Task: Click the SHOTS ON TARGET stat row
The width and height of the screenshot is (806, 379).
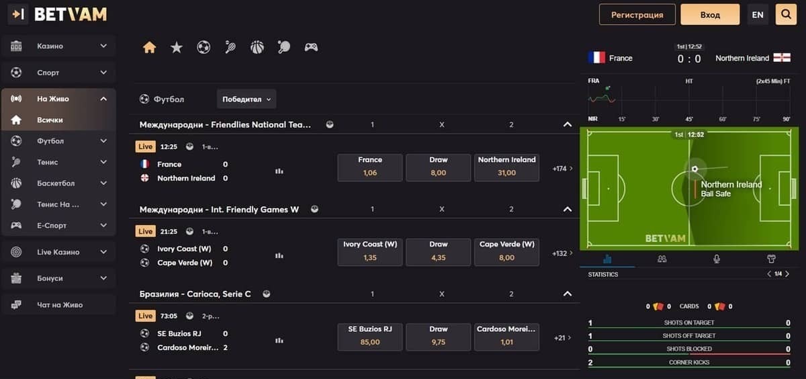Action: click(x=689, y=323)
